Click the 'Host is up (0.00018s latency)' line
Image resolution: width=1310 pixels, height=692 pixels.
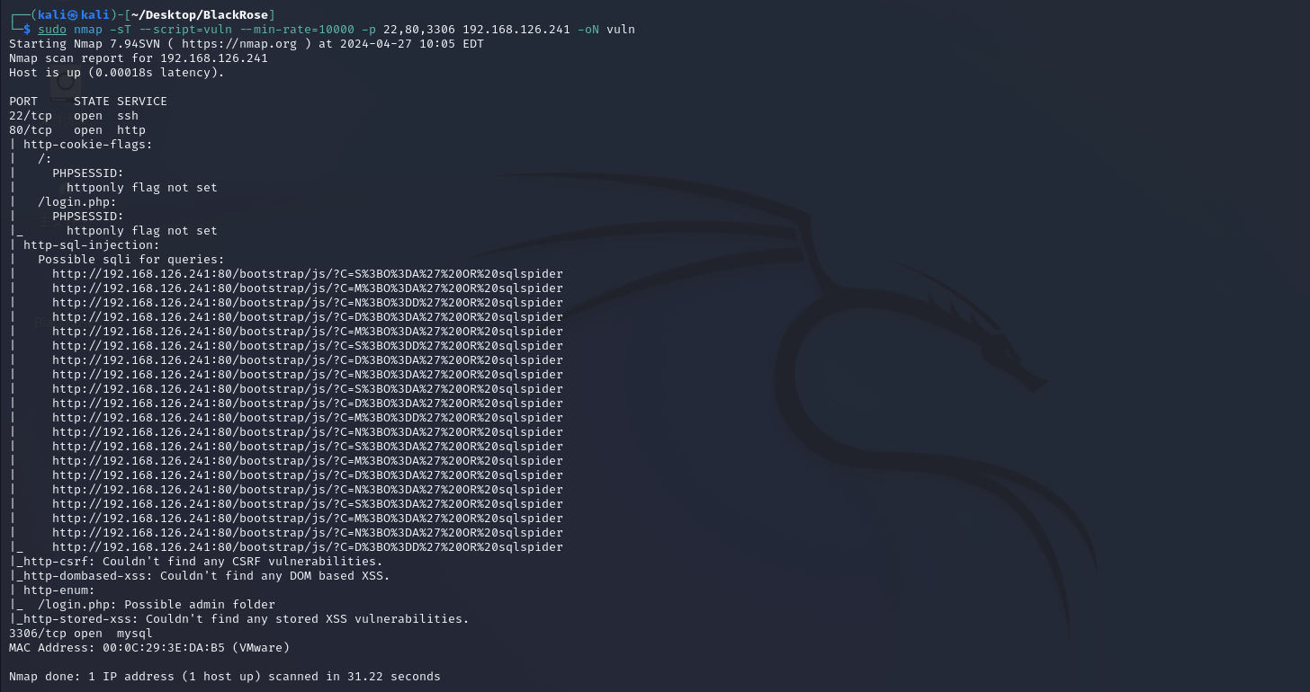point(117,72)
